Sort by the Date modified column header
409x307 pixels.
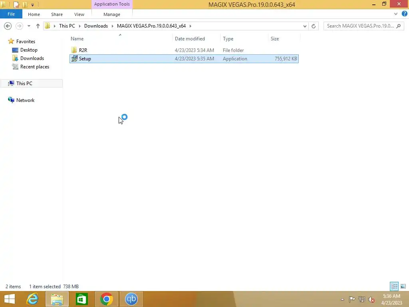click(190, 39)
